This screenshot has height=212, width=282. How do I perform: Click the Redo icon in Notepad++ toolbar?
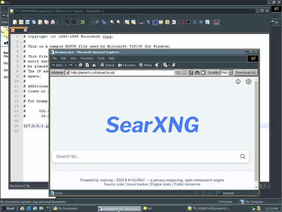(89, 22)
